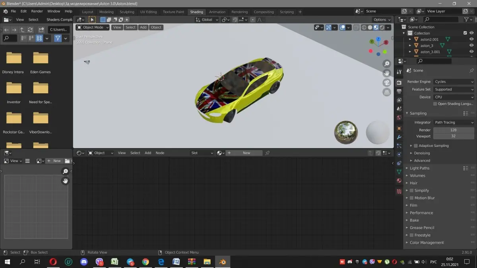Expand the aston_3.001 tree item
477x268 pixels.
[x=410, y=52]
